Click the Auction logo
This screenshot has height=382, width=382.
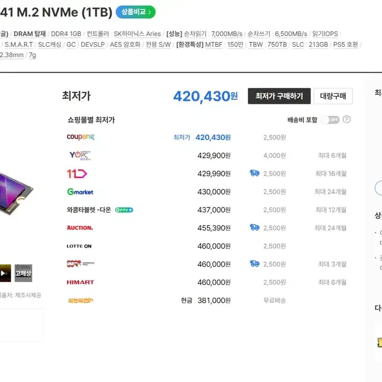coord(80,228)
